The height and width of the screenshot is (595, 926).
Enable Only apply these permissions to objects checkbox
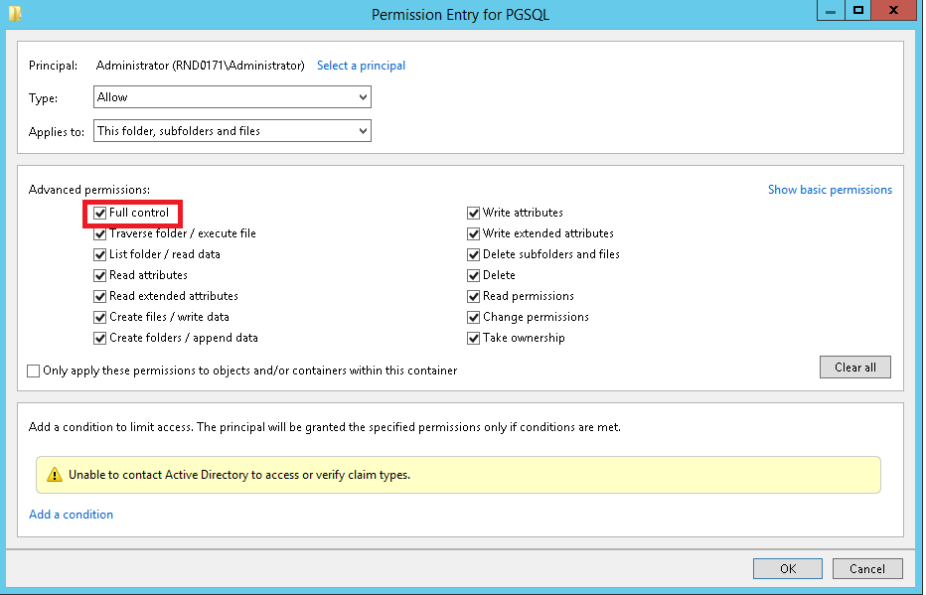[x=35, y=371]
